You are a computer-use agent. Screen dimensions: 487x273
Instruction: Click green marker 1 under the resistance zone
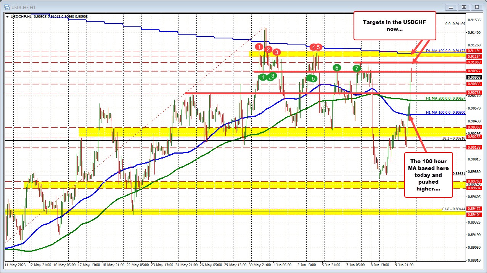pyautogui.click(x=263, y=77)
